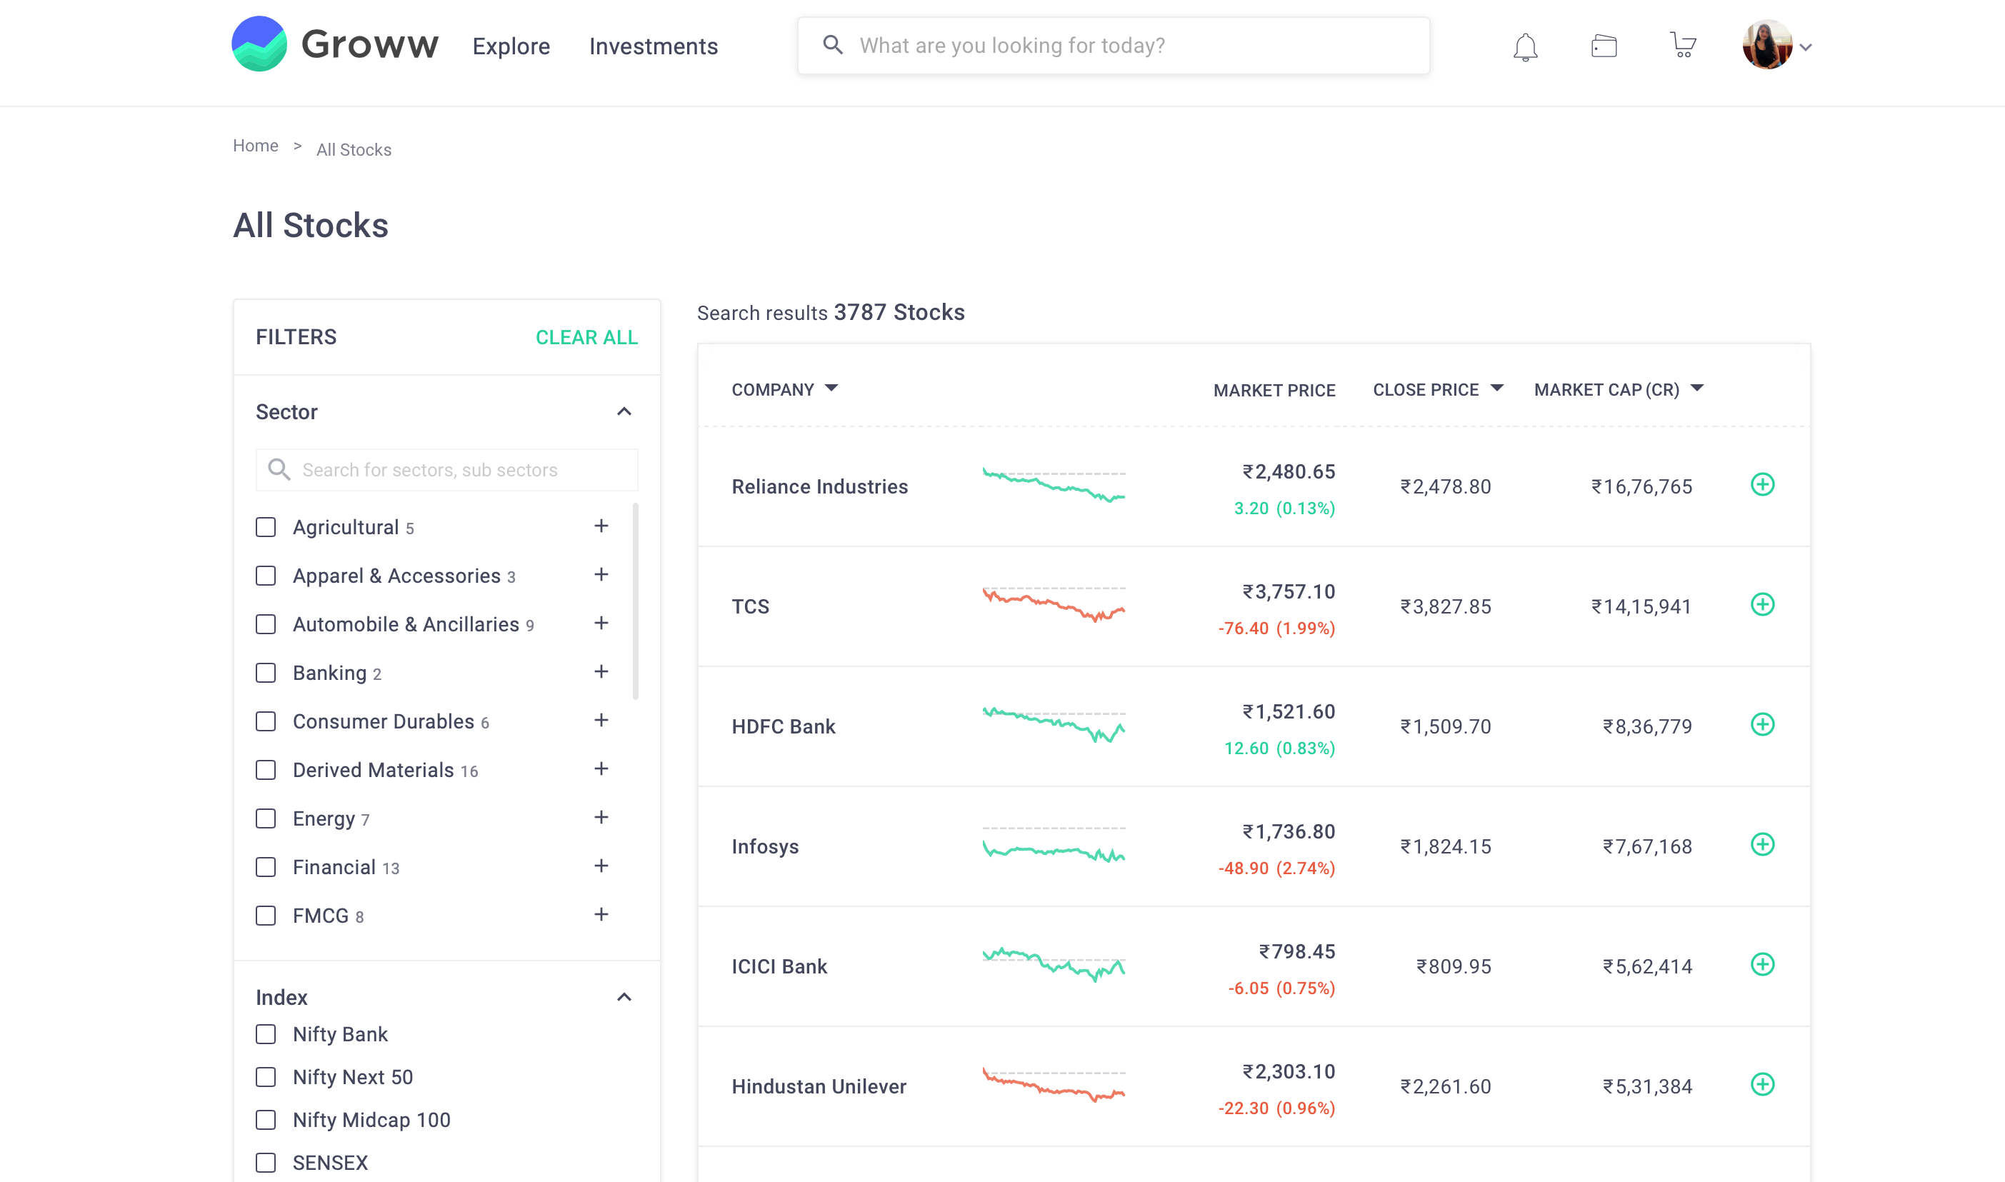Open the wallet icon
The height and width of the screenshot is (1182, 2005).
(x=1604, y=46)
